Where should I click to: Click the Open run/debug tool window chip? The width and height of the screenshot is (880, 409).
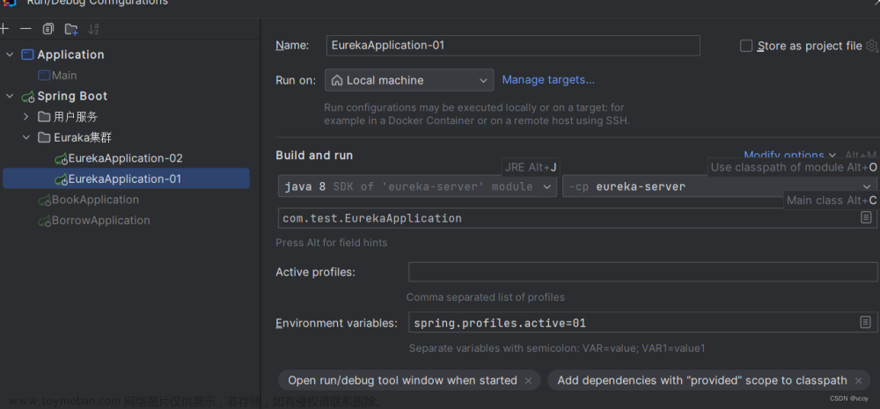click(409, 380)
